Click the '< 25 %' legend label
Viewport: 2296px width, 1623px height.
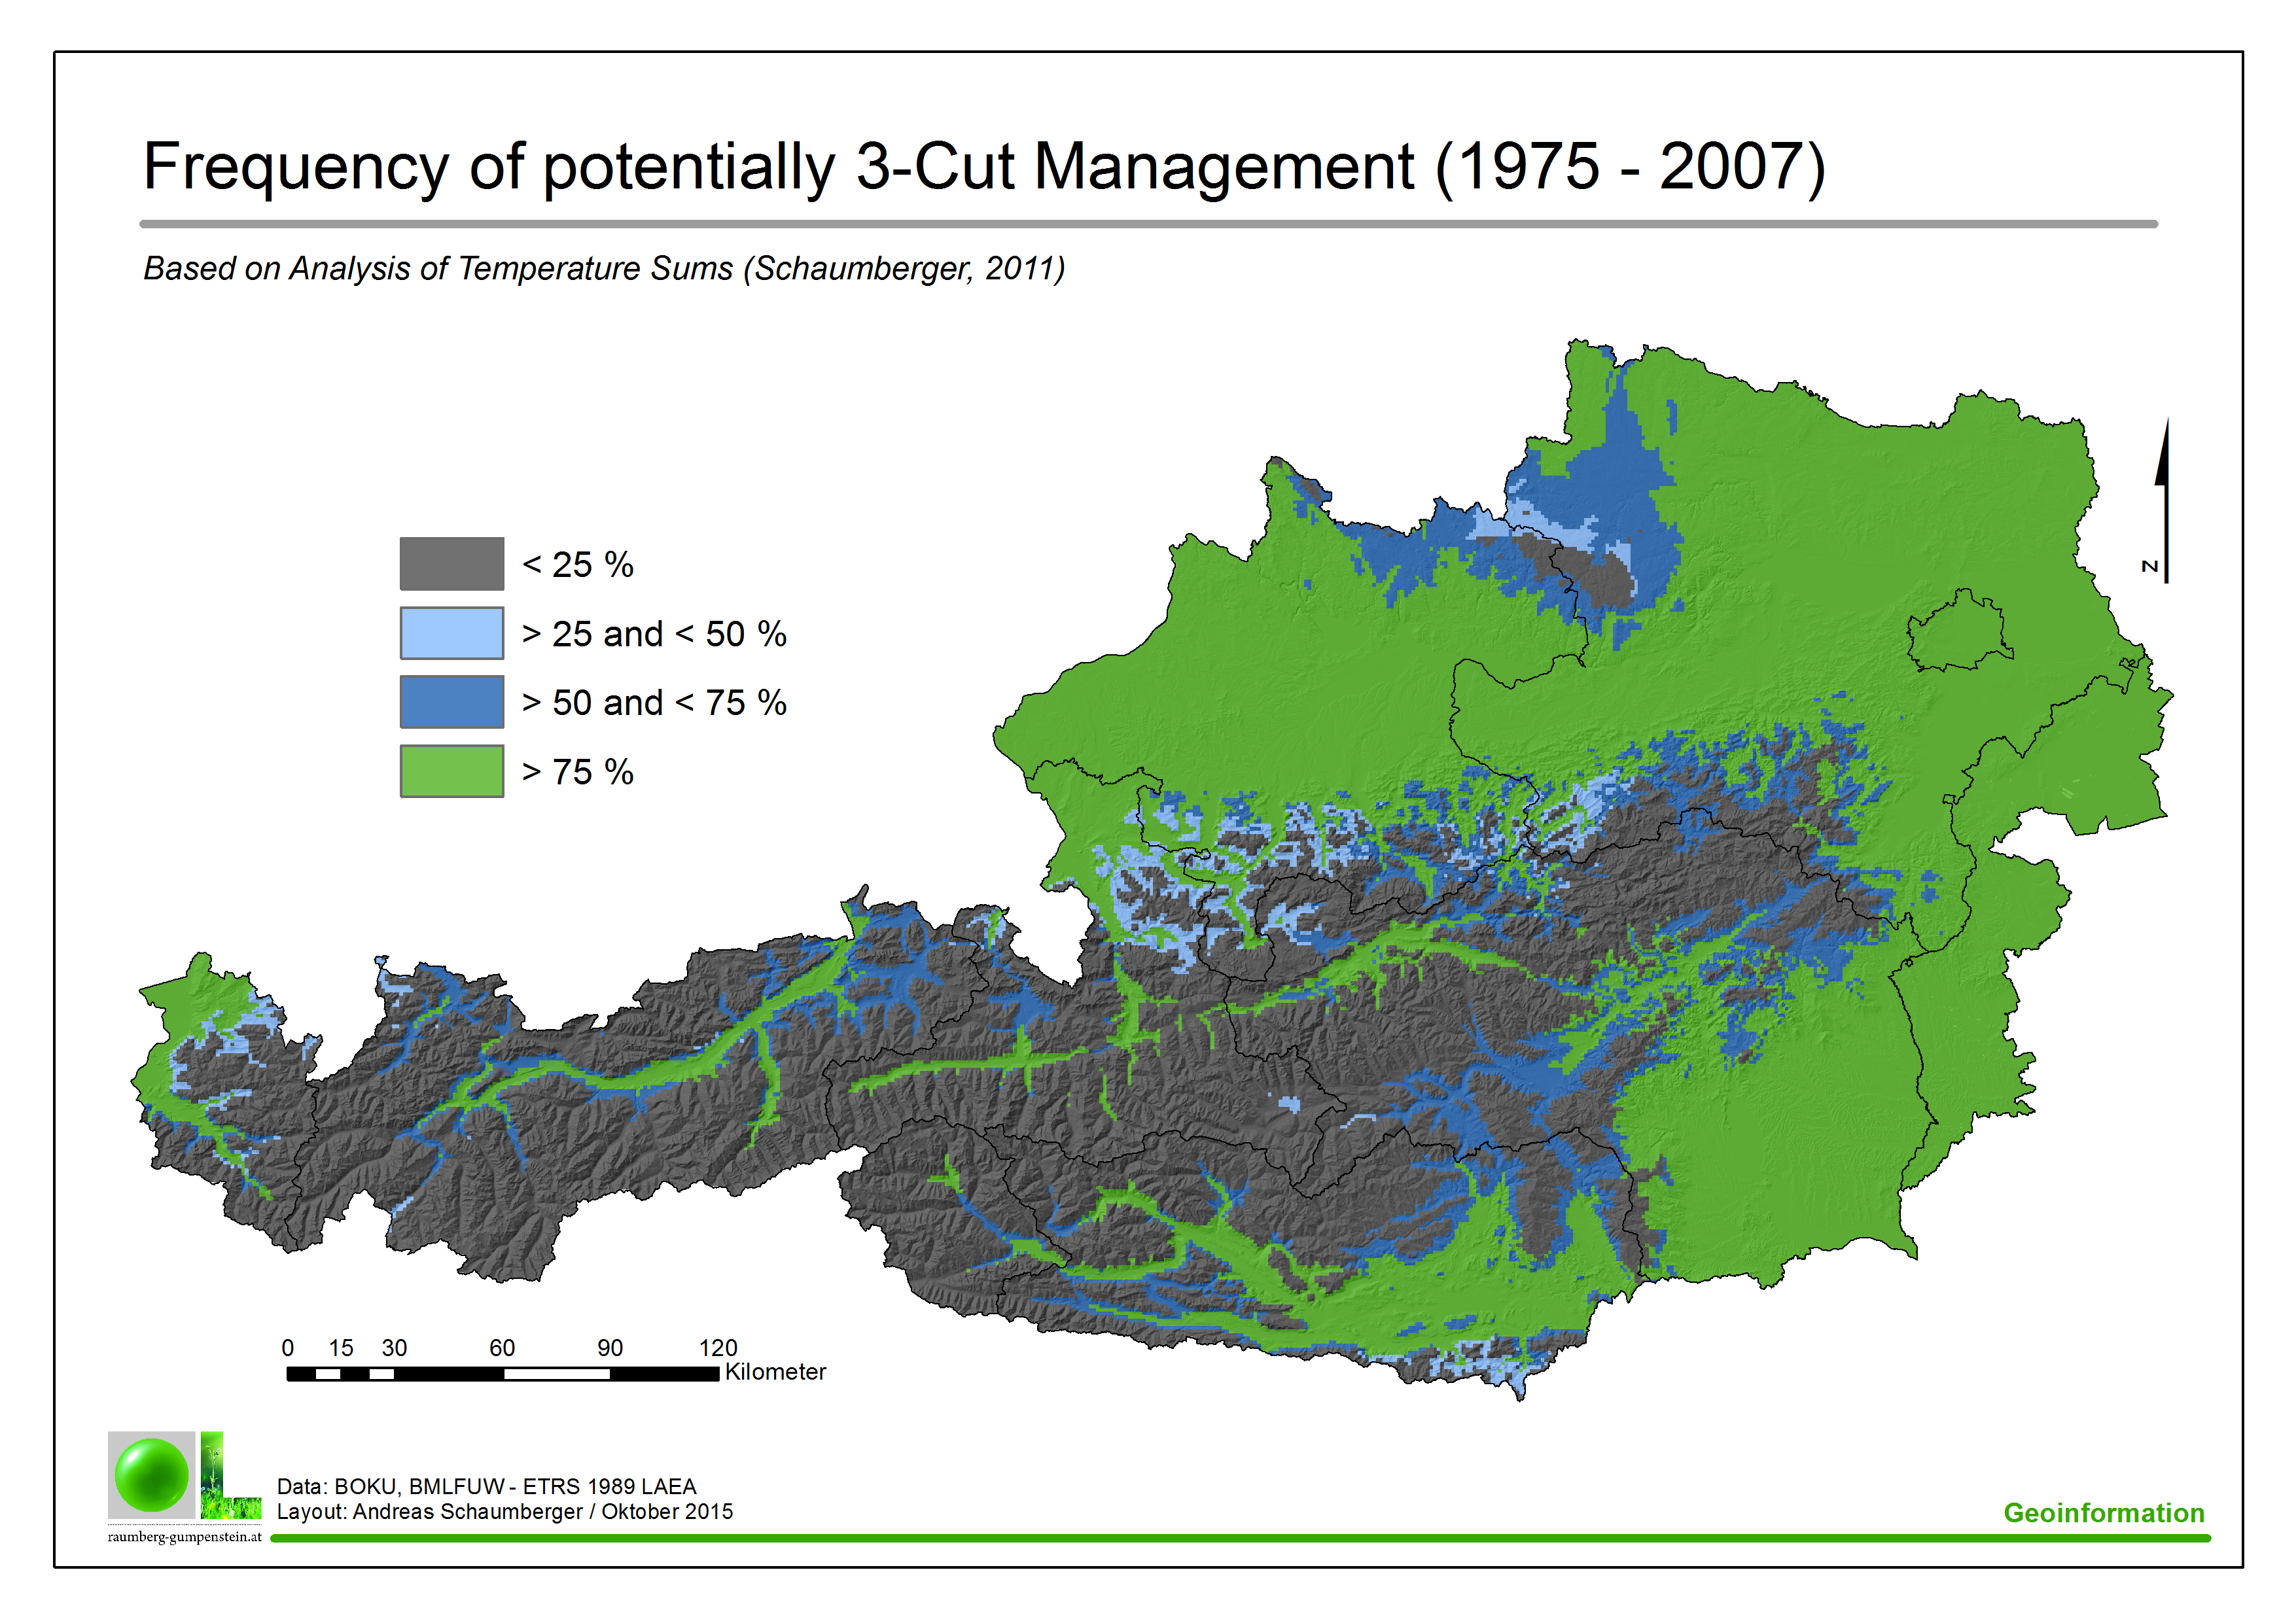tap(578, 565)
